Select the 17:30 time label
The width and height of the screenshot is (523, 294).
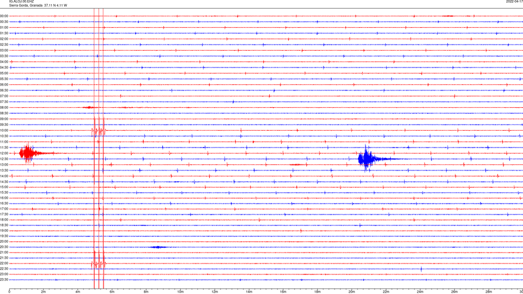4,214
